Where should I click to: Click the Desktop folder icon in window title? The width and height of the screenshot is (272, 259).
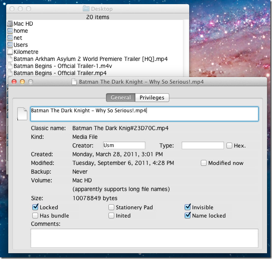(86, 9)
